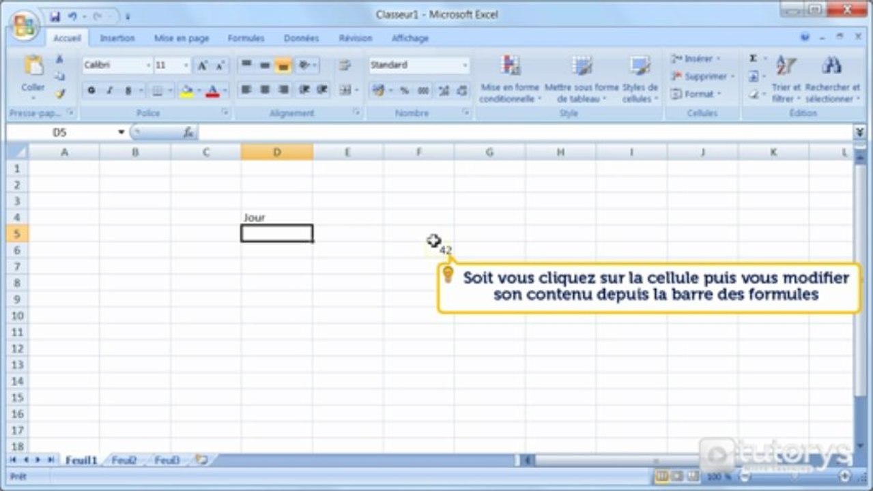This screenshot has height=491, width=873.
Task: Toggle wrap text in Alignement group
Action: tap(345, 65)
